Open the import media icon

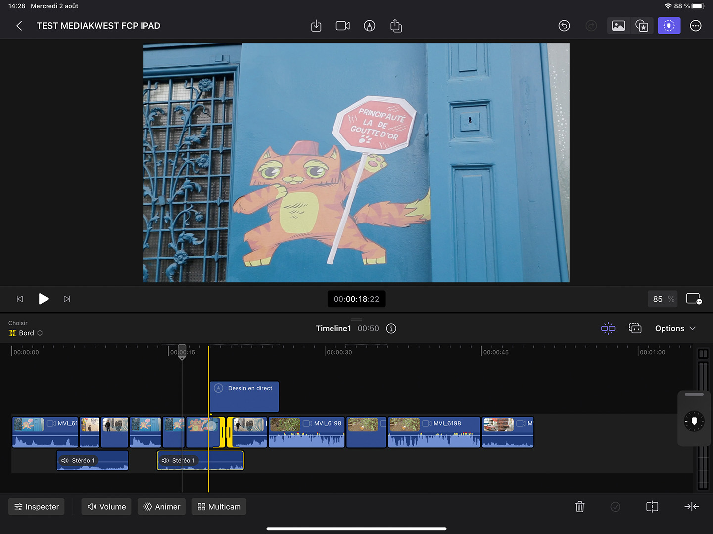click(316, 26)
